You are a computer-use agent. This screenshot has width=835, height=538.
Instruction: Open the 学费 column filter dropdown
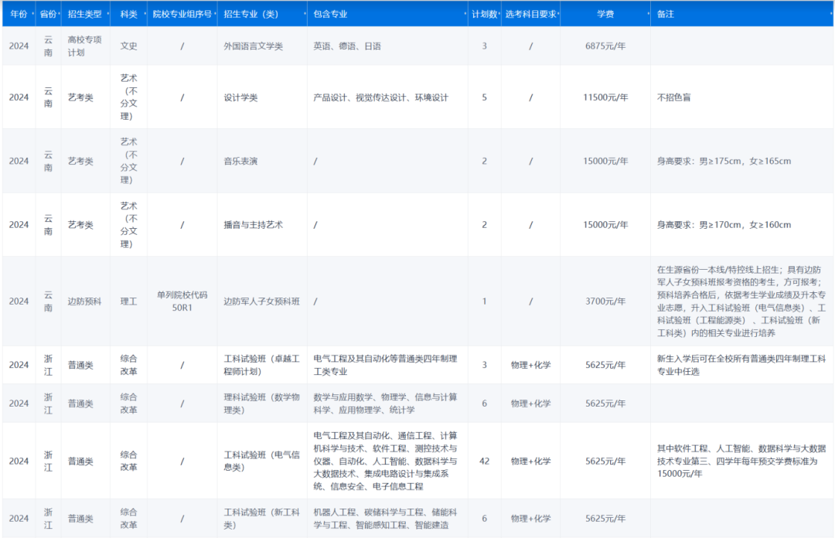point(647,14)
